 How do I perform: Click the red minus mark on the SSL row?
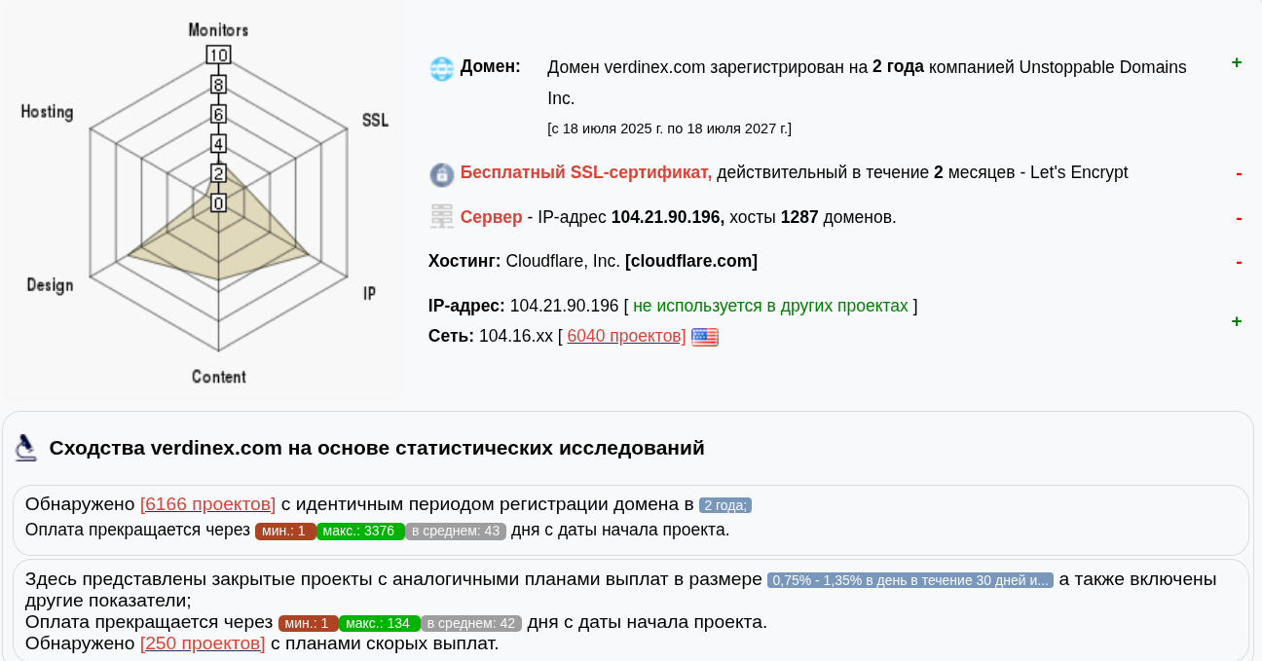pos(1239,174)
